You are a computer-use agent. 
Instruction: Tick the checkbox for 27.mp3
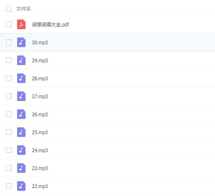(9, 96)
